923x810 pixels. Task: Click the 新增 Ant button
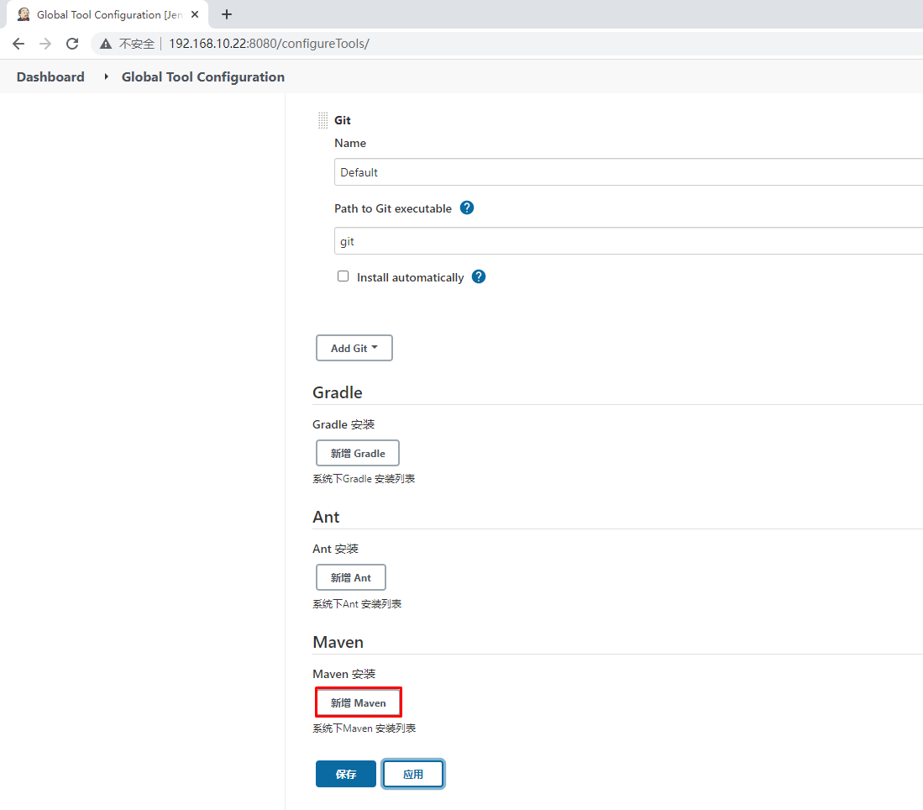point(350,577)
